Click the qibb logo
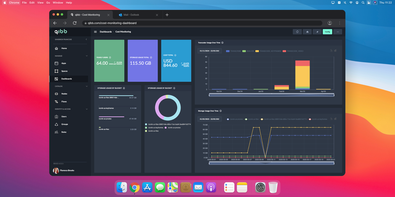Viewport: 395px width, 197px height. click(60, 31)
